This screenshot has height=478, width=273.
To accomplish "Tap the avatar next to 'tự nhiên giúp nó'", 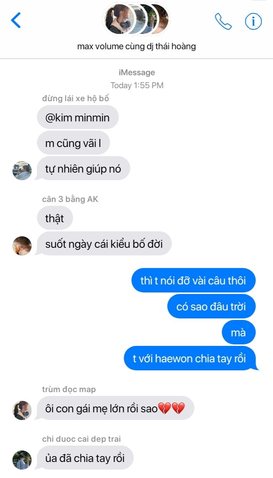I will (22, 170).
